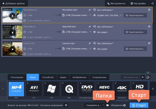This screenshot has width=156, height=109.
Task: Open output format settings gear
Action: 66,105
